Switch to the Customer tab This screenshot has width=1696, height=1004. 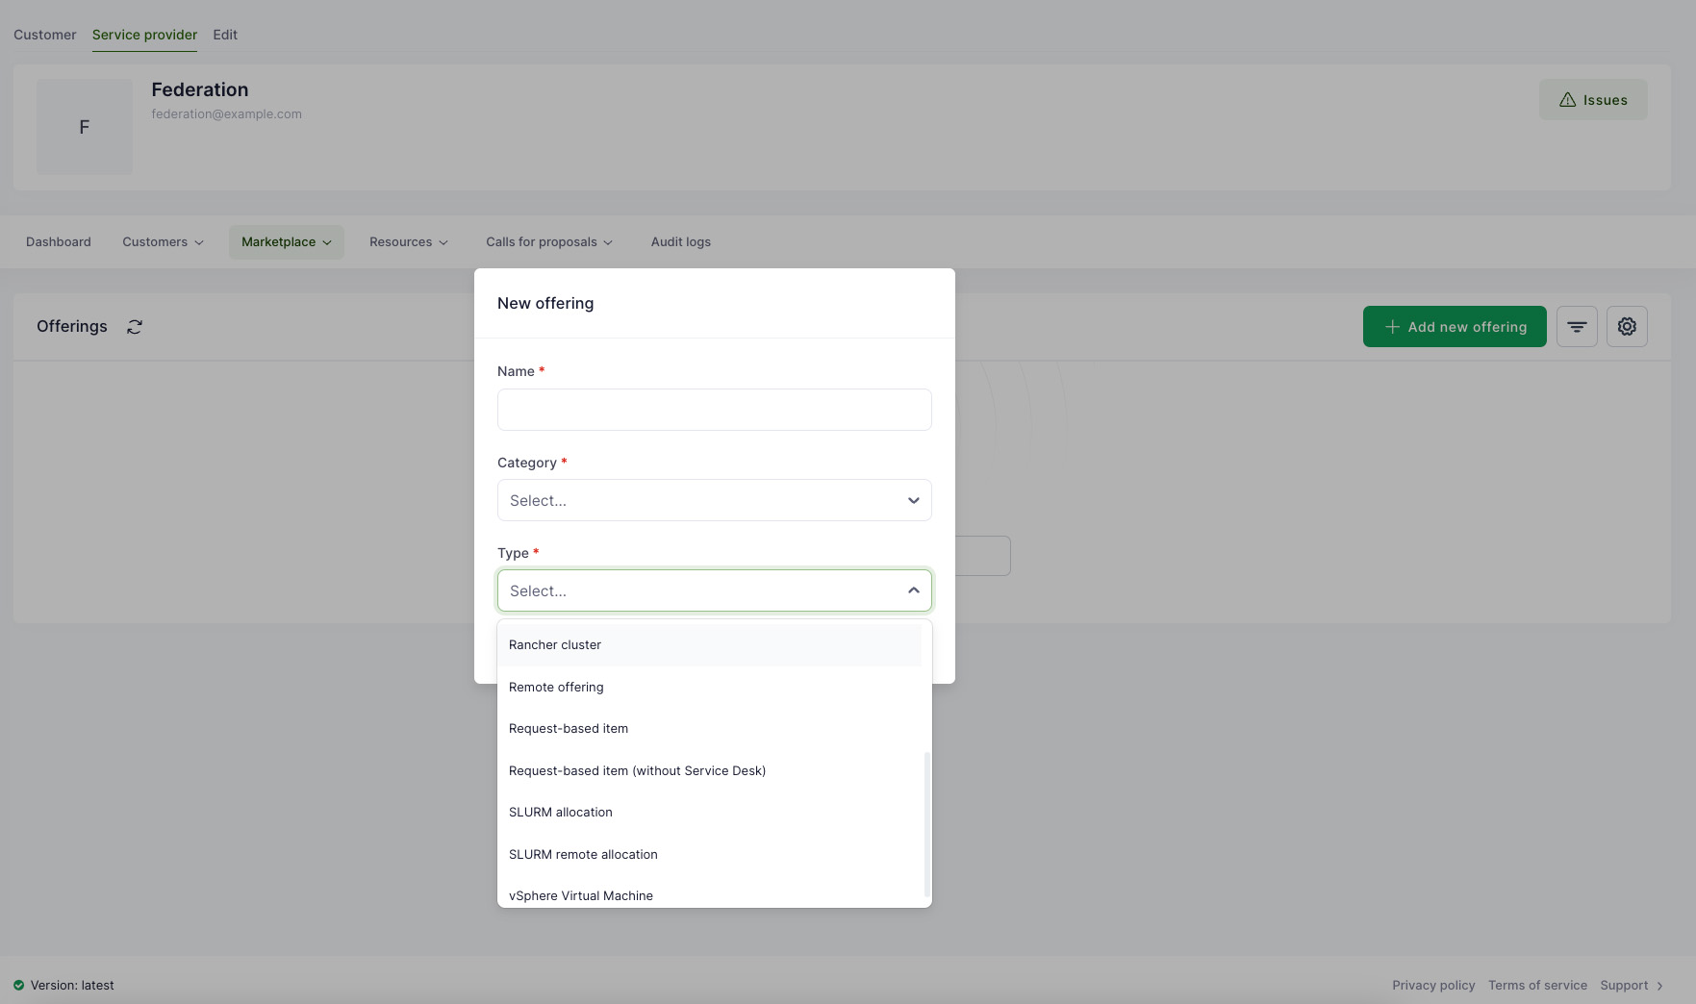tap(44, 35)
